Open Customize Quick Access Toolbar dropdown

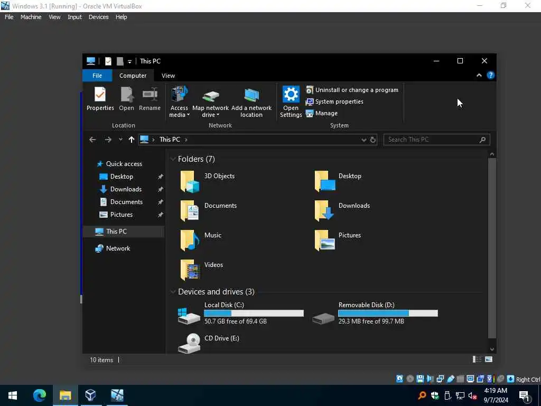coord(129,61)
